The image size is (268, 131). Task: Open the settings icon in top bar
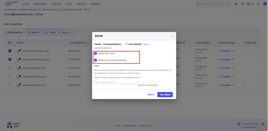click(x=236, y=4)
